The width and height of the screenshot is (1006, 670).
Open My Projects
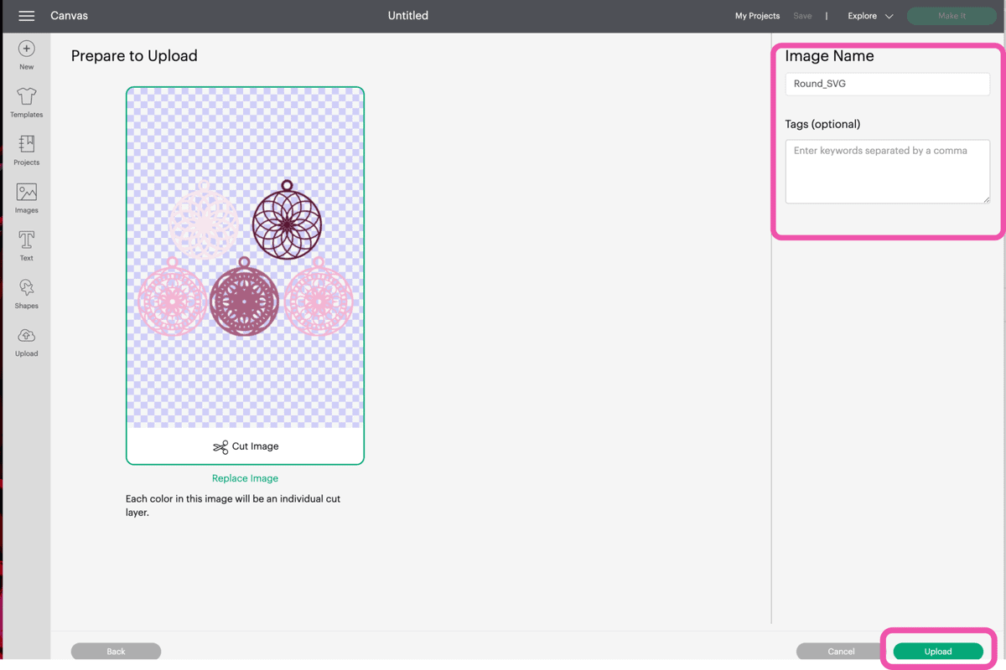coord(757,16)
